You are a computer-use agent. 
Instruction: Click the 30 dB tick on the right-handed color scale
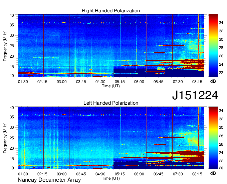click(221, 39)
